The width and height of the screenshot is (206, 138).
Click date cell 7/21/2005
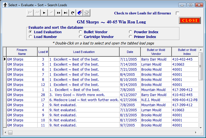click(130, 69)
